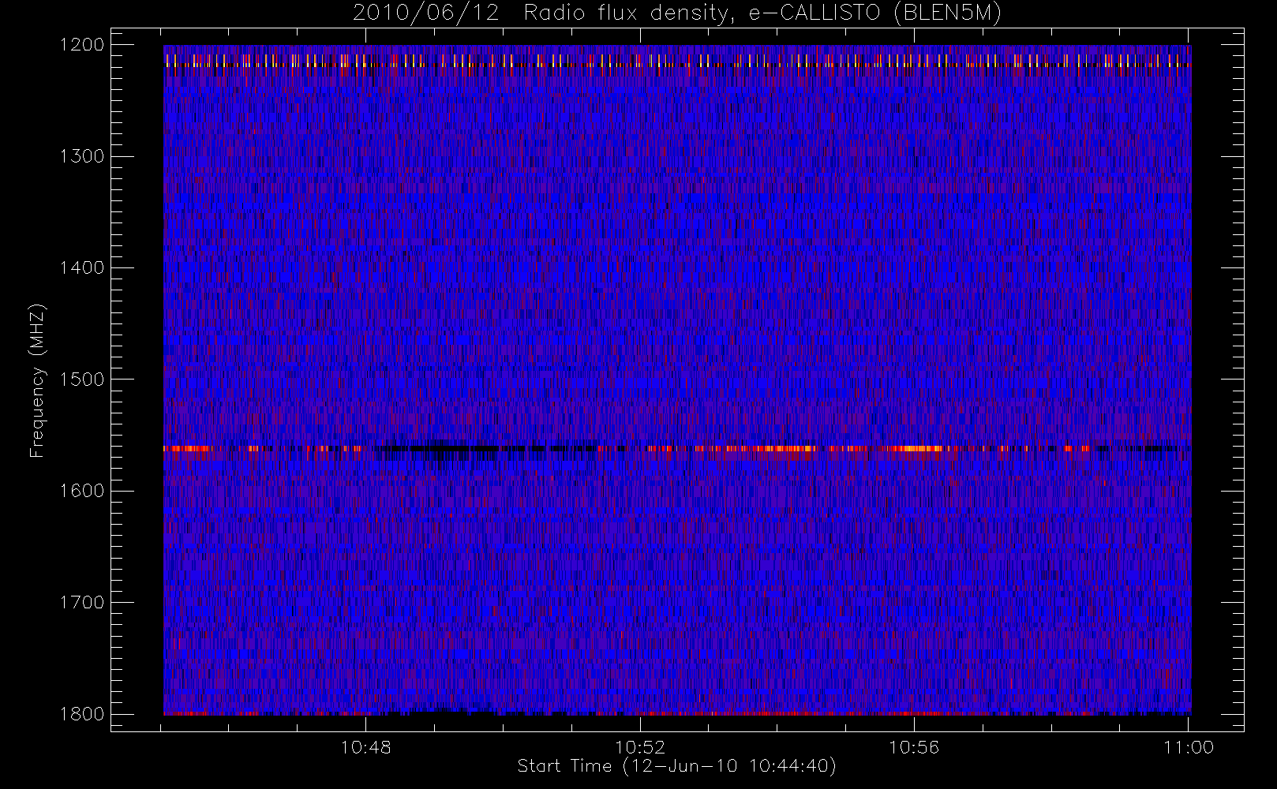Click the red band at 1800 MHz bottom edge
1277x789 pixels.
coord(677,713)
